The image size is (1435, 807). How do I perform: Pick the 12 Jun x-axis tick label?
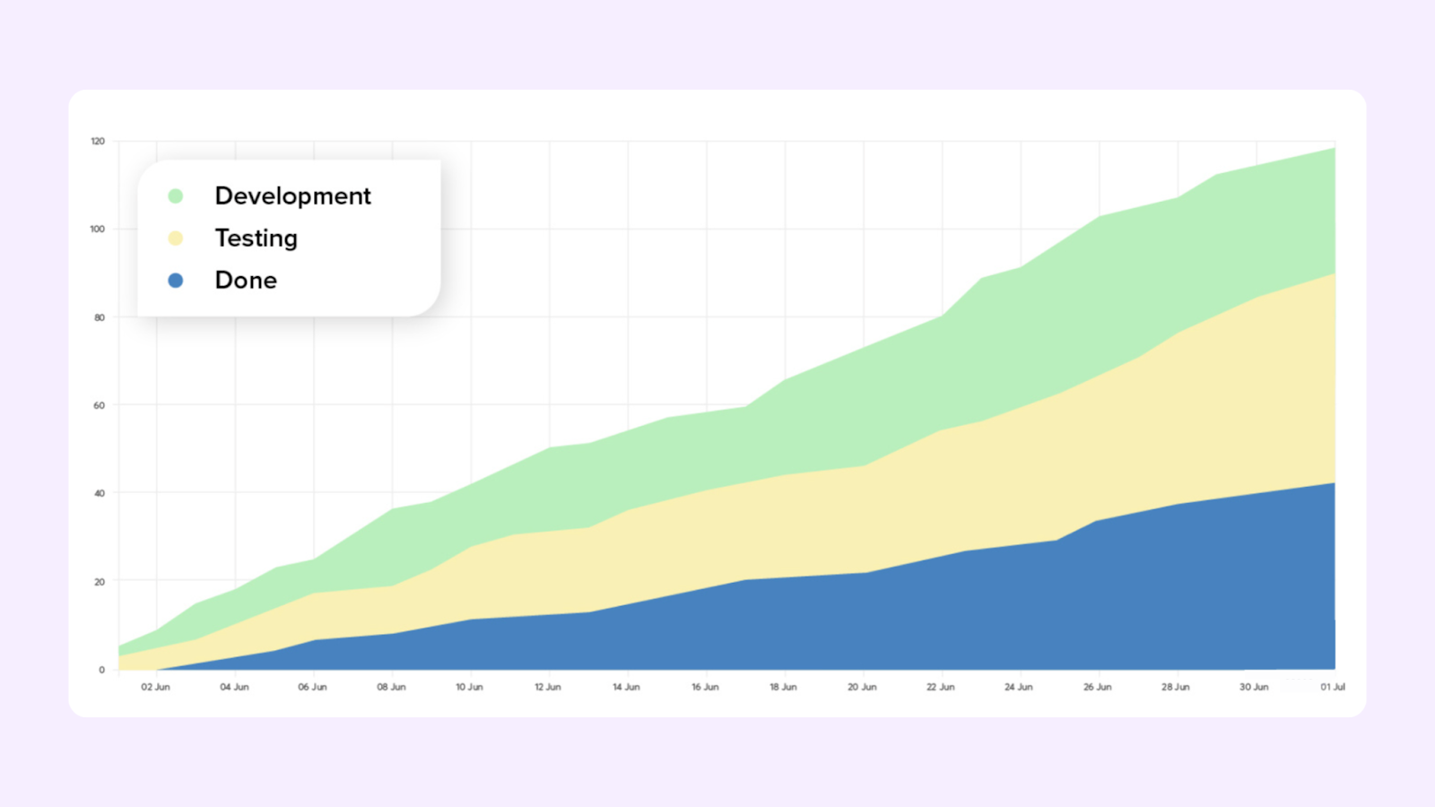(x=548, y=687)
